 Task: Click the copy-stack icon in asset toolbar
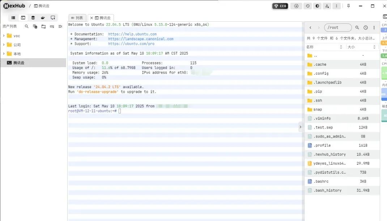click(35, 26)
